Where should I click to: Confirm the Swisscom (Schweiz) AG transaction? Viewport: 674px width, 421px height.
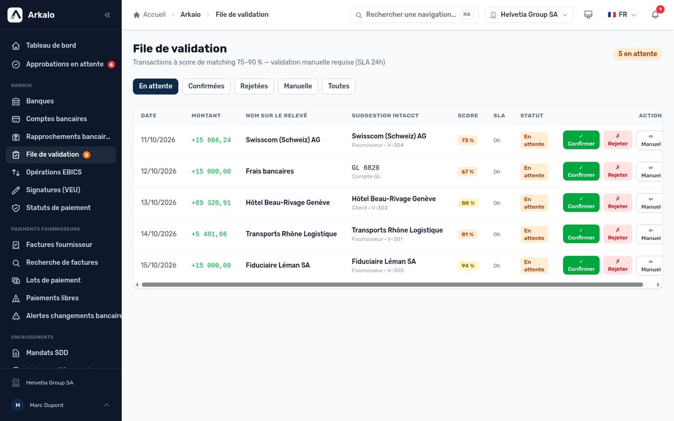581,140
